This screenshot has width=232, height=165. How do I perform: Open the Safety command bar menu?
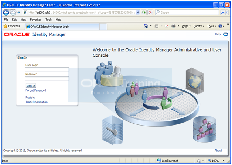(199, 26)
